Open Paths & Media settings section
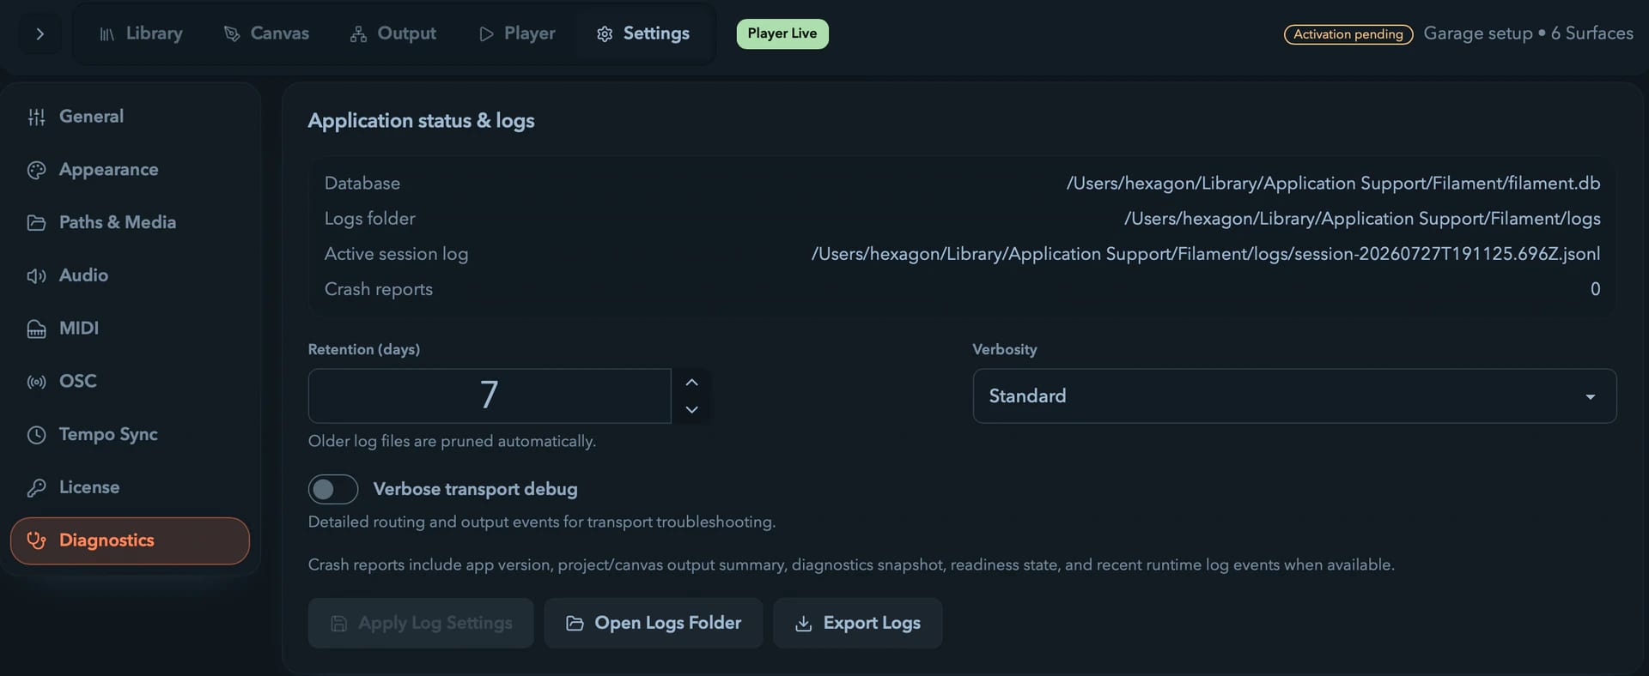 (130, 222)
